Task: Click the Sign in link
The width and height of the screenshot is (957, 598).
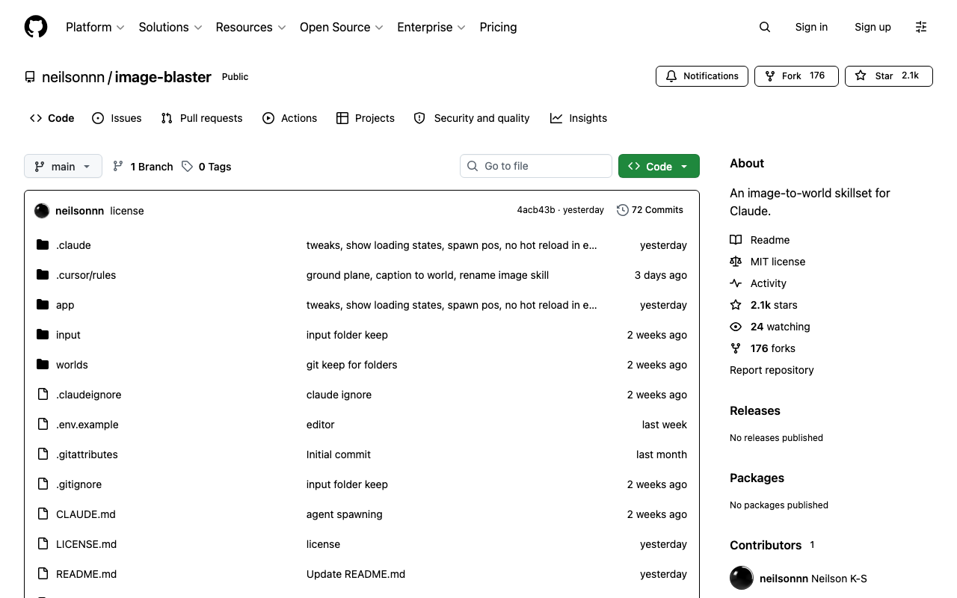Action: [x=811, y=27]
